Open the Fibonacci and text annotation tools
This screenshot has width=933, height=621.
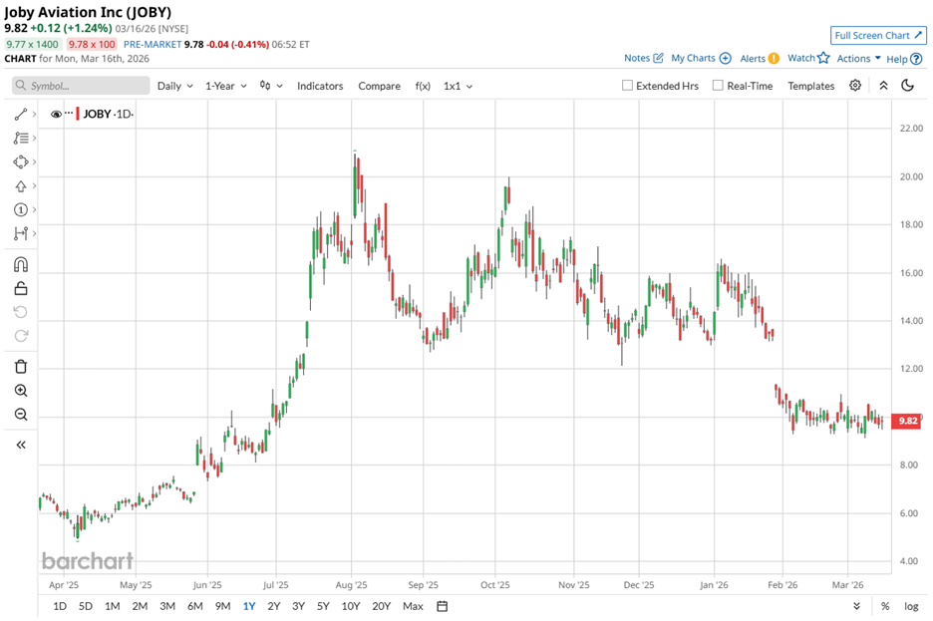(21, 138)
